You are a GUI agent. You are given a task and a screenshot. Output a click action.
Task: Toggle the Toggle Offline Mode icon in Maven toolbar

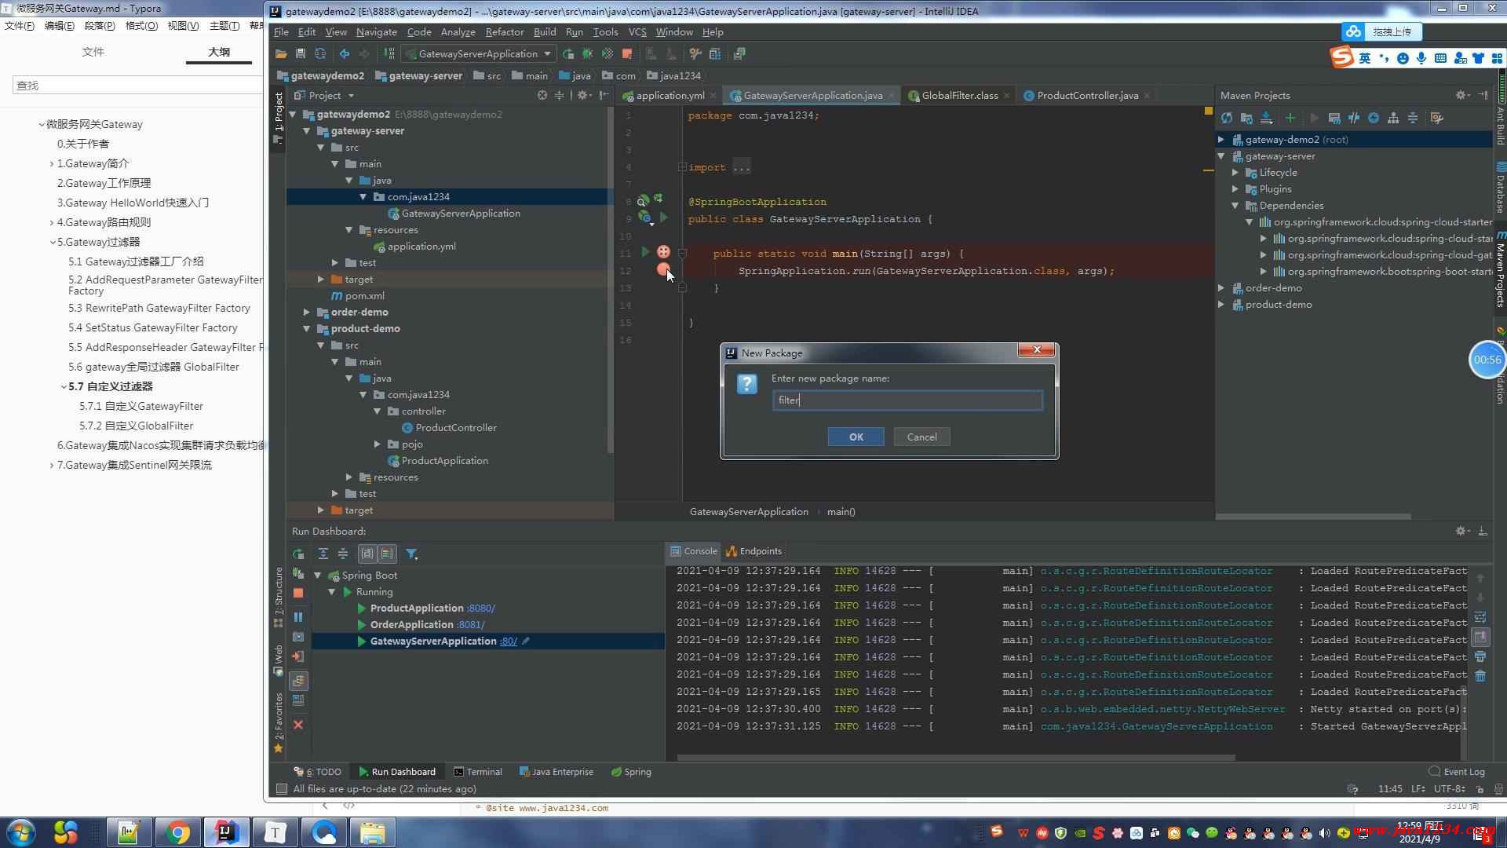[1354, 118]
